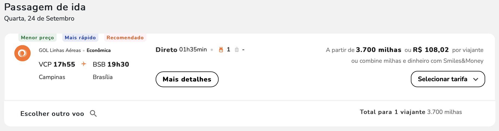Image resolution: width=499 pixels, height=131 pixels.
Task: Click the Direto 01h35min duration label
Action: pyautogui.click(x=181, y=50)
